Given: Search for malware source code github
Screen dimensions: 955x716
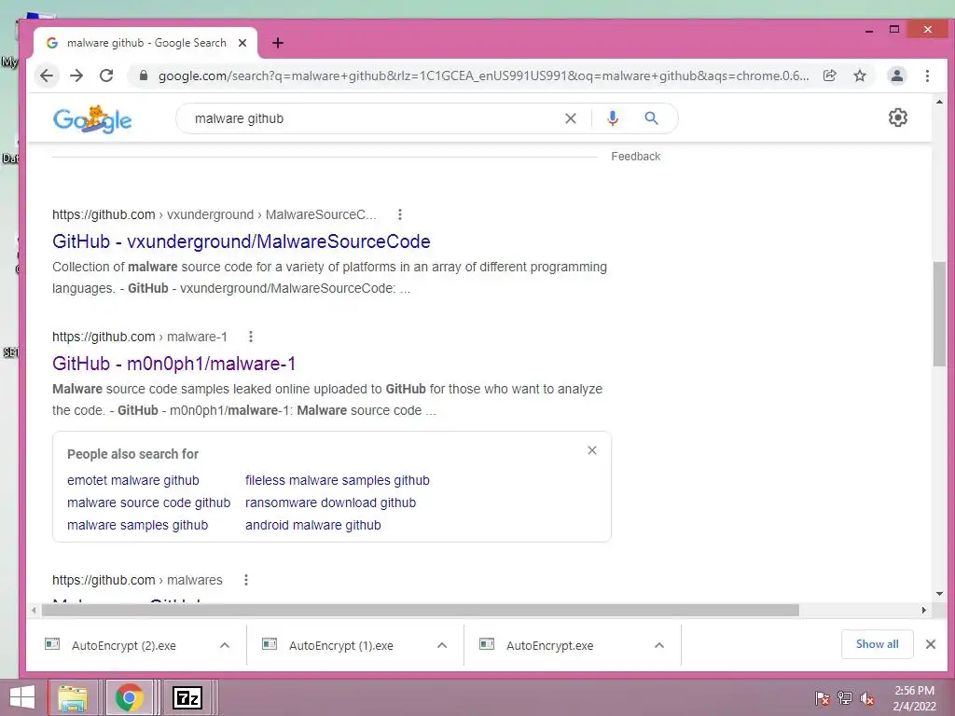Looking at the screenshot, I should pos(148,503).
